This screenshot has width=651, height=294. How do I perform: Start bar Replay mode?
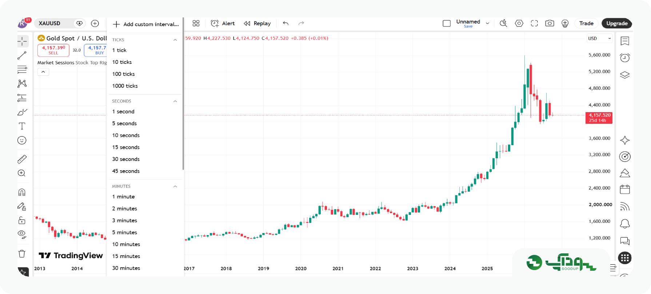click(x=257, y=23)
